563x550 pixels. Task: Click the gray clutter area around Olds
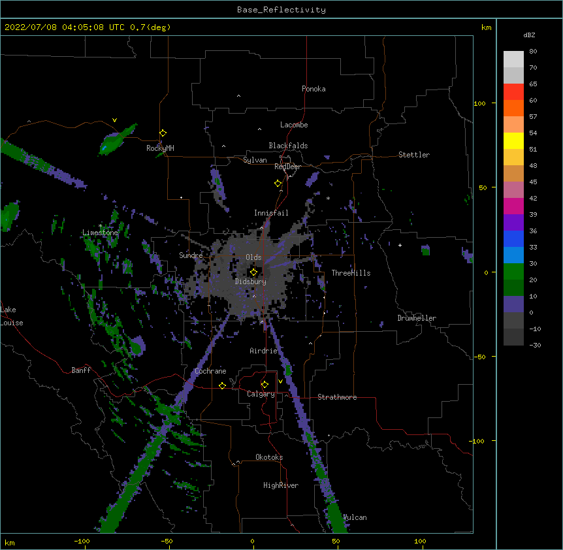[251, 273]
